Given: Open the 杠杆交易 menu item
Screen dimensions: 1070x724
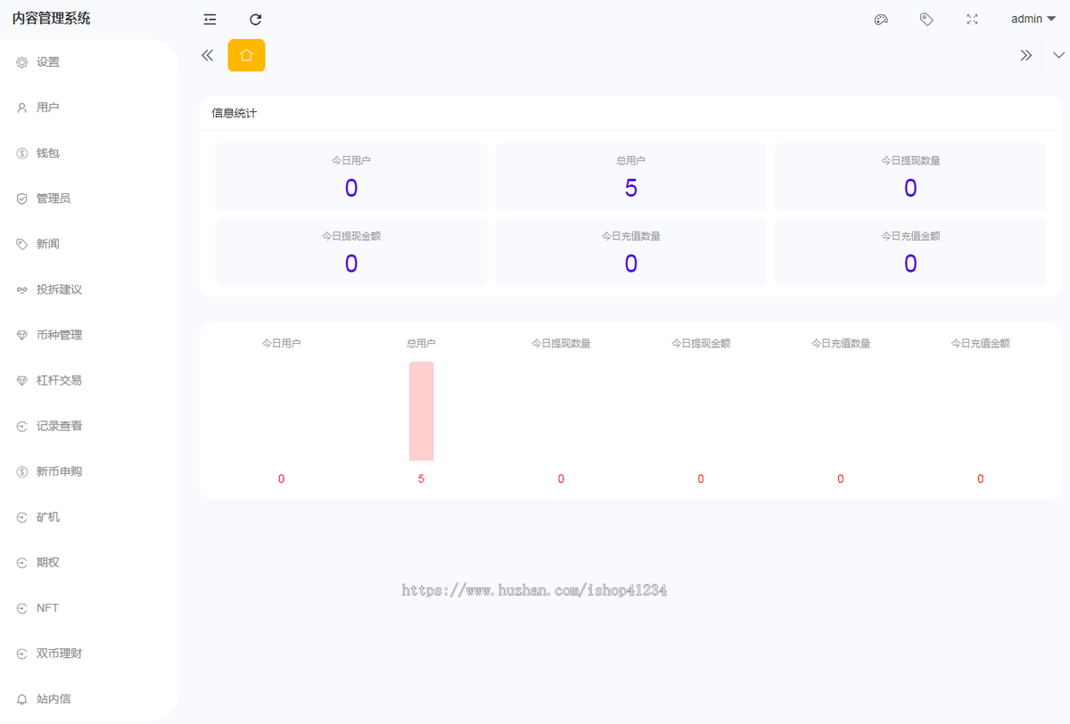Looking at the screenshot, I should [89, 380].
